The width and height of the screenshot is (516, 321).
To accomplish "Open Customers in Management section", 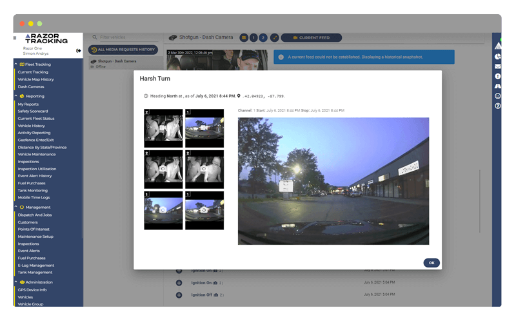I will (28, 222).
